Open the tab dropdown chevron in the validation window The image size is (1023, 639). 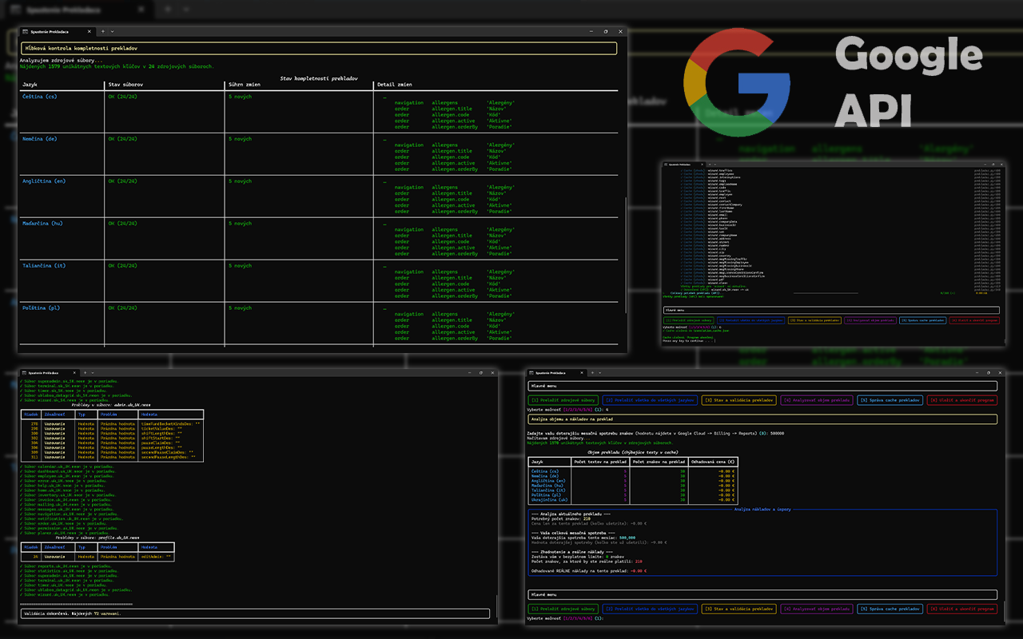click(x=93, y=372)
